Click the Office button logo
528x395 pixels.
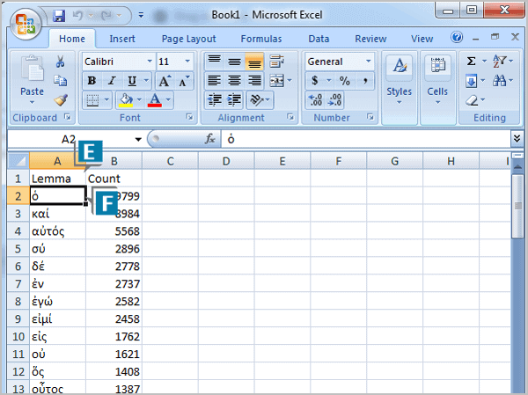(26, 22)
